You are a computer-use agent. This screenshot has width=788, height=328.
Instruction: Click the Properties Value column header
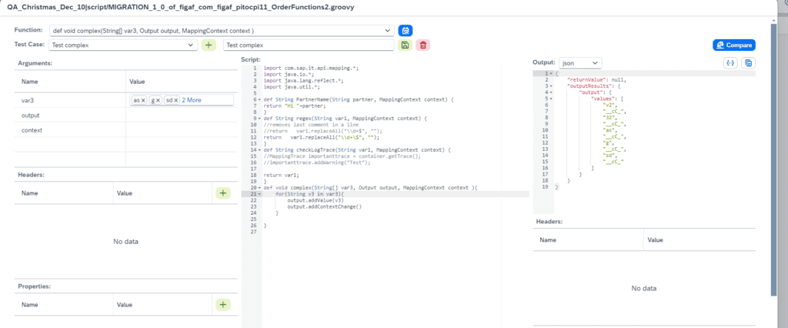163,304
